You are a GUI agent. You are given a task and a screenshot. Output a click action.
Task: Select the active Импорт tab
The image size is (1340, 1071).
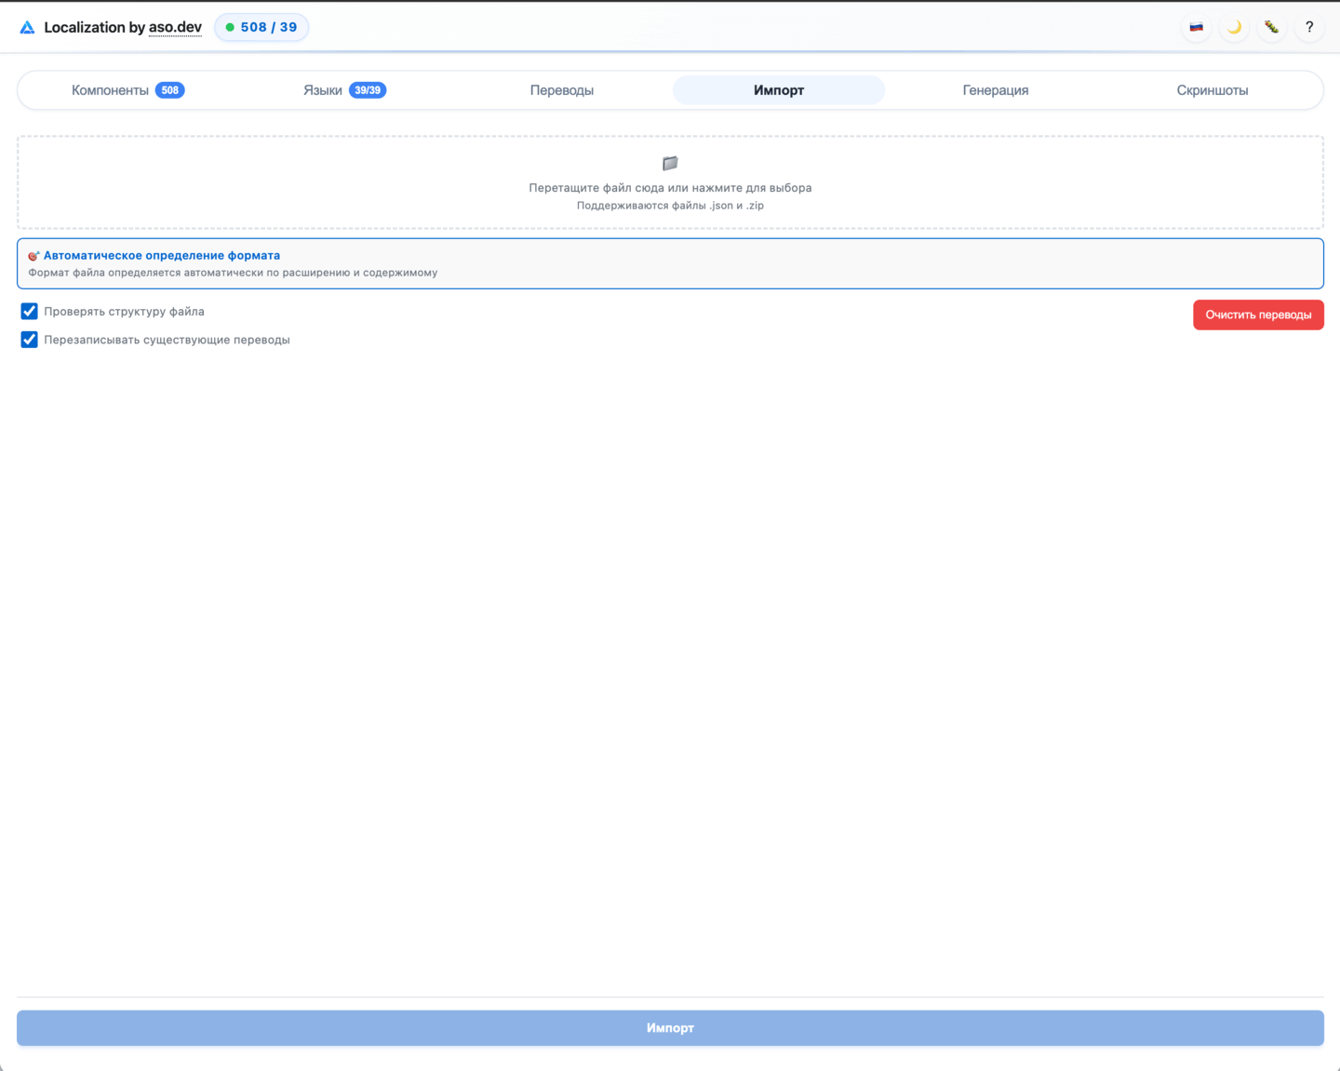point(778,90)
